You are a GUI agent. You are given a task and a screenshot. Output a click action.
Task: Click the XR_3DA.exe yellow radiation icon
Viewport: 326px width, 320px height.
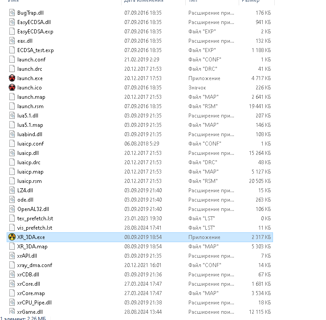tap(12, 237)
